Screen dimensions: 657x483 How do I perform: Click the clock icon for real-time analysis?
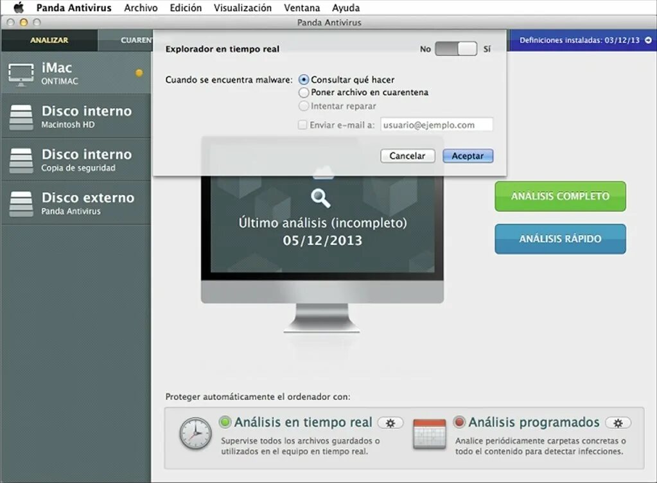point(196,434)
